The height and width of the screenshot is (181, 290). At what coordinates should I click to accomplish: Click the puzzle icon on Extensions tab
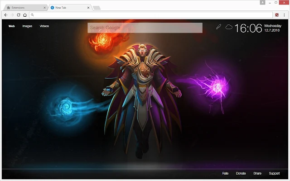click(8, 8)
